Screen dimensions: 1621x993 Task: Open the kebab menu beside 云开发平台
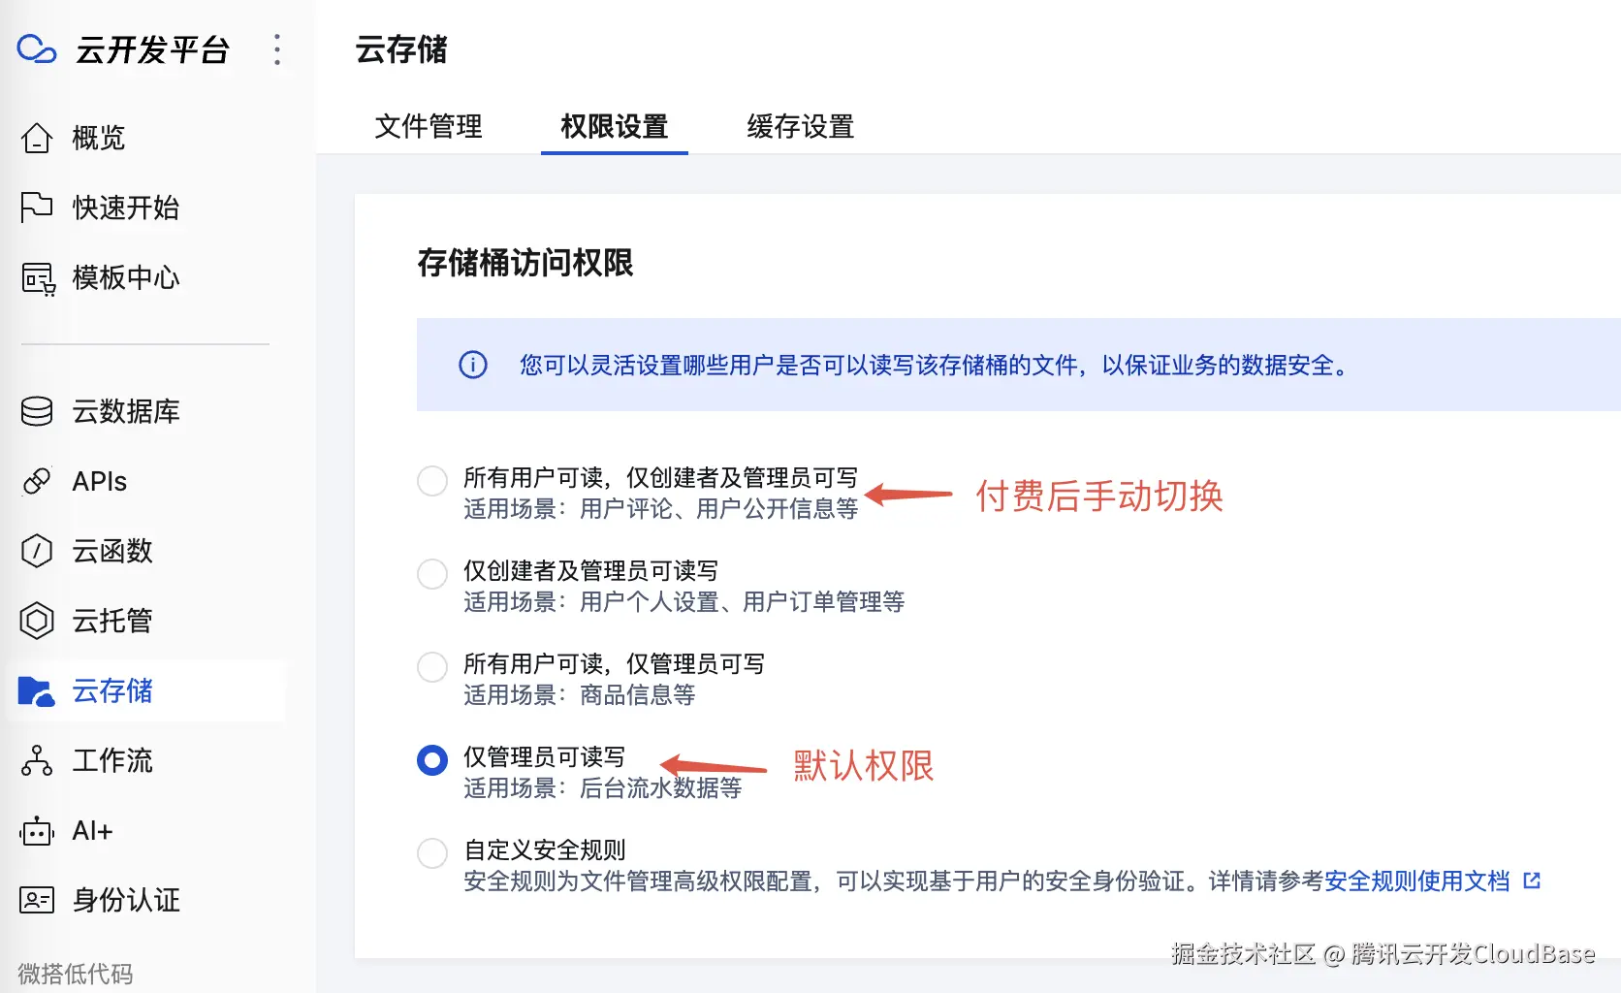point(277,49)
